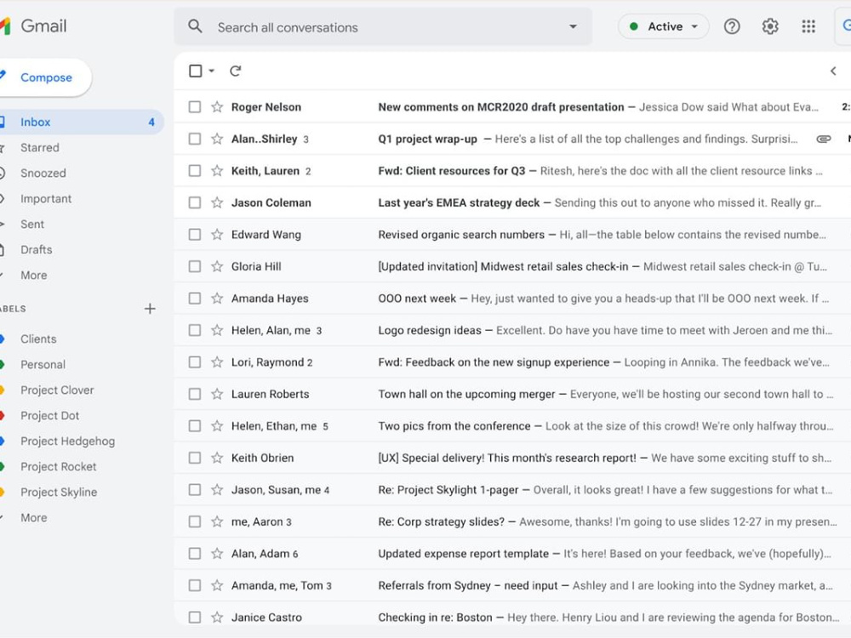Star the Roger Nelson email
The width and height of the screenshot is (851, 638).
pyautogui.click(x=217, y=107)
